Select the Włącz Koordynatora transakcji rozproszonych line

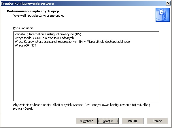(72, 42)
